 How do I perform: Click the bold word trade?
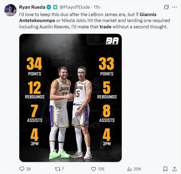pyautogui.click(x=106, y=27)
